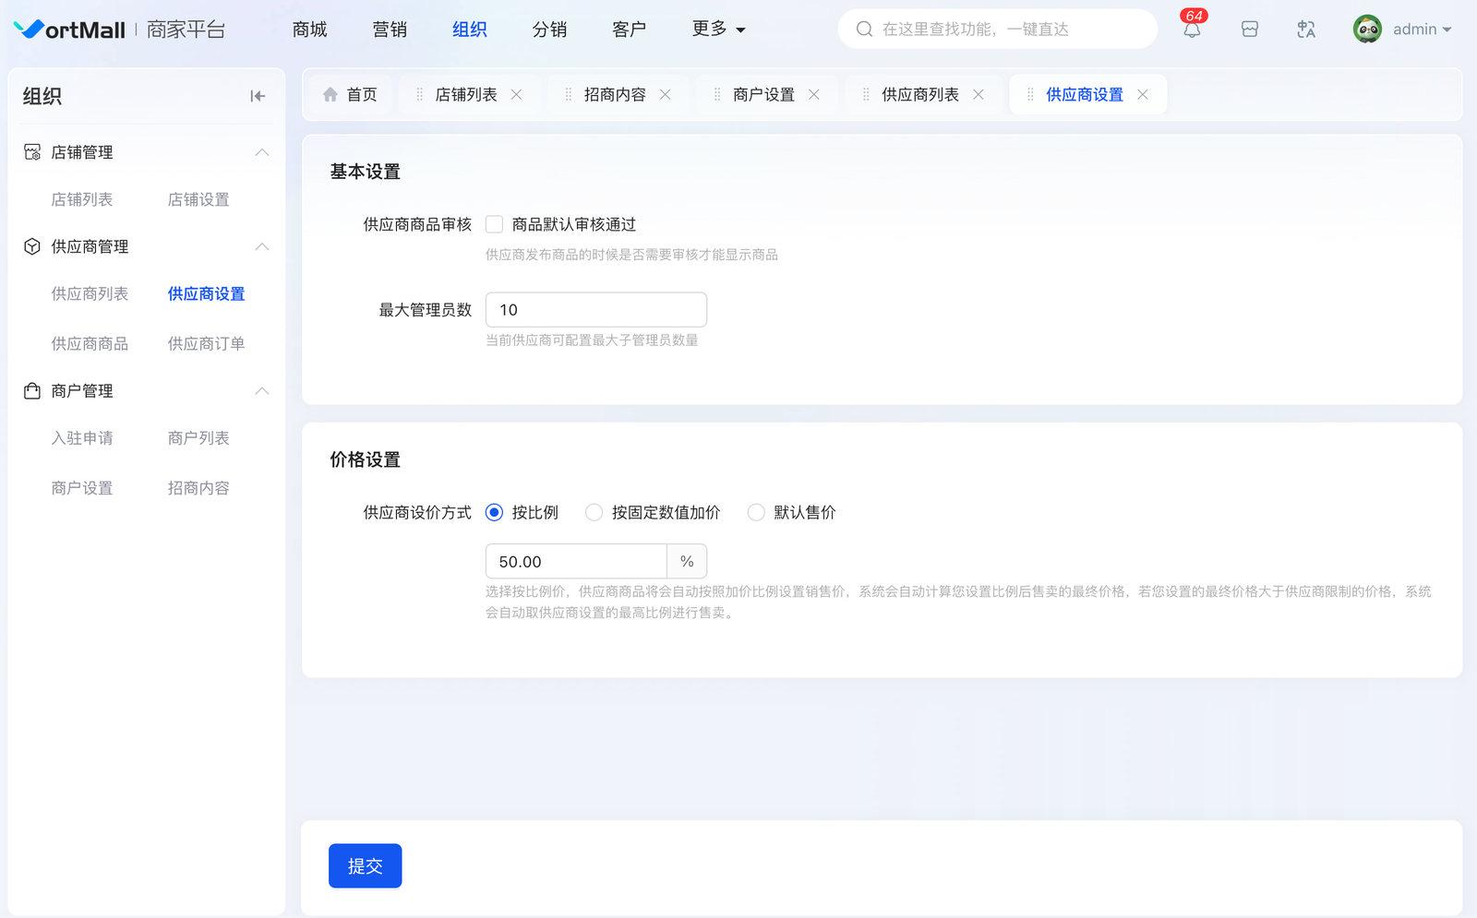Click the search box in header
The image size is (1477, 918).
coord(997,30)
